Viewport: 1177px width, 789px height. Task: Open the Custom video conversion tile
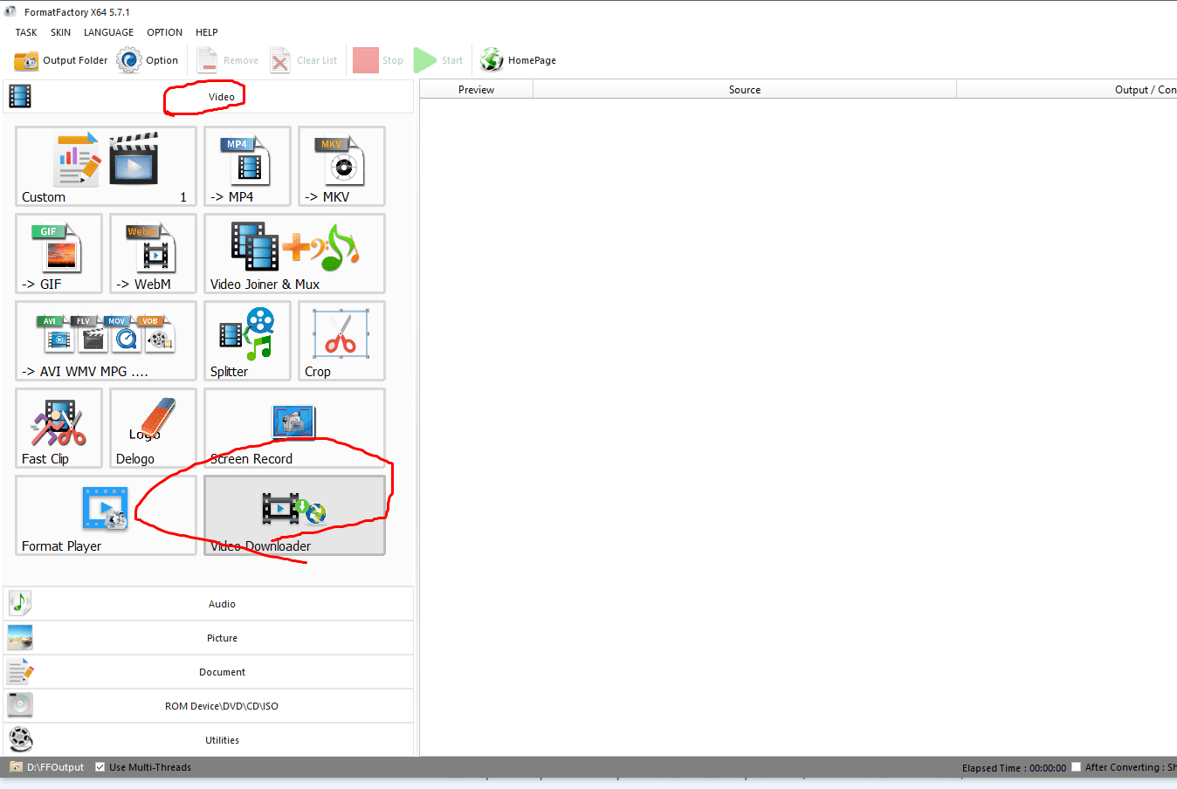[x=106, y=166]
